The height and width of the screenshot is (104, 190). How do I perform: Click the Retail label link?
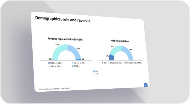click(96, 71)
